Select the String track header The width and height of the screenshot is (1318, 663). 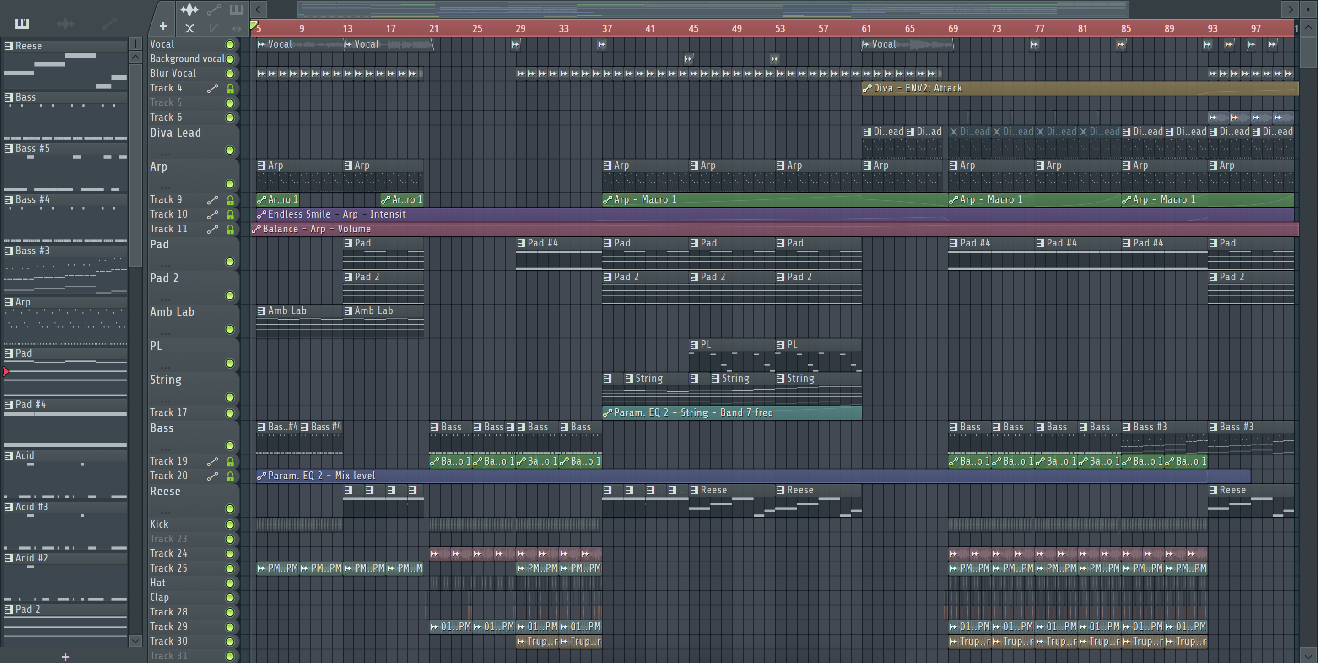click(x=194, y=389)
